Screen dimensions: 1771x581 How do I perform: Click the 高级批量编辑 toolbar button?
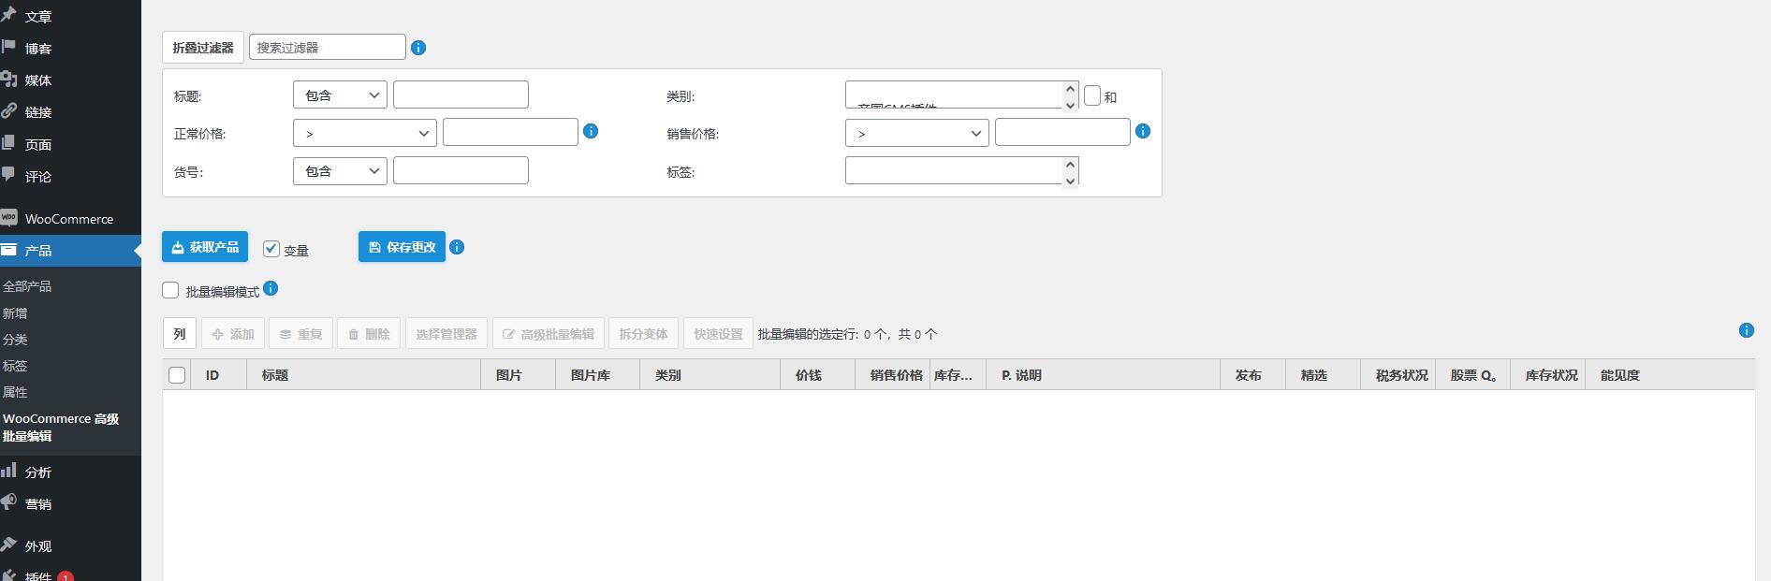click(549, 333)
